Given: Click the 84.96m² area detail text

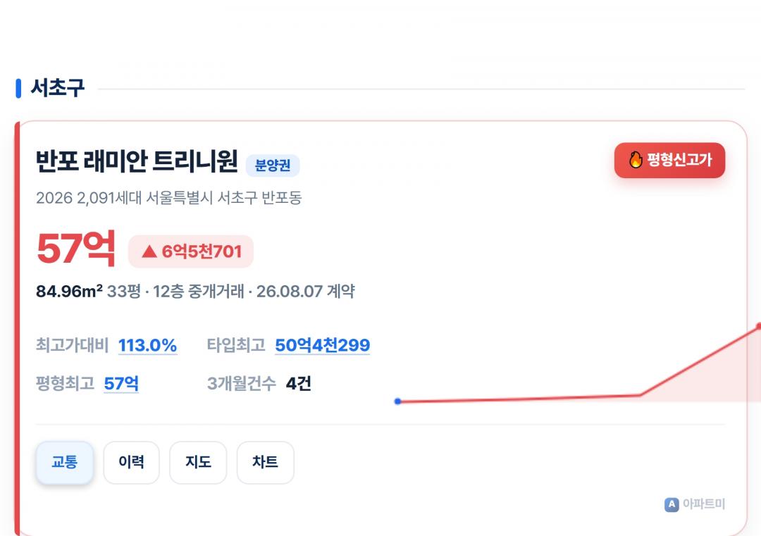Looking at the screenshot, I should pyautogui.click(x=69, y=291).
